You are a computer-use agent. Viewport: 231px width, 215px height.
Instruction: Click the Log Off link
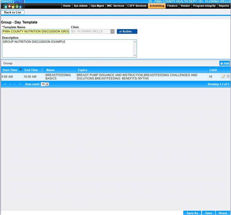[19, 2]
